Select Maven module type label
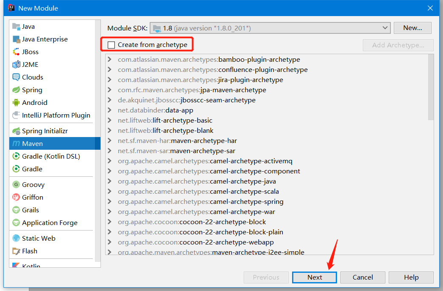The height and width of the screenshot is (291, 443). [33, 144]
